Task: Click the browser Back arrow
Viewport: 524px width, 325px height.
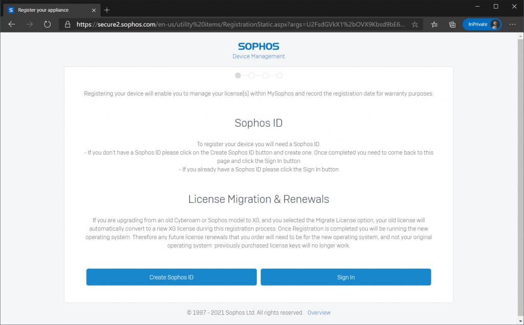Action: coord(12,25)
